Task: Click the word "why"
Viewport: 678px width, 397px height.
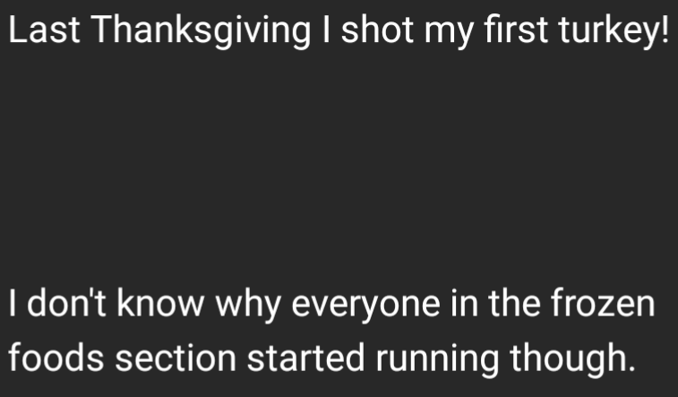Action: point(248,306)
